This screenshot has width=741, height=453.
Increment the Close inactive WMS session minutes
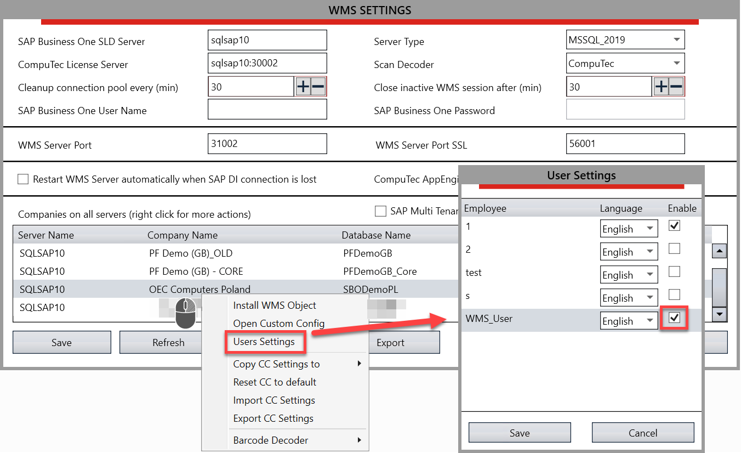click(x=662, y=86)
